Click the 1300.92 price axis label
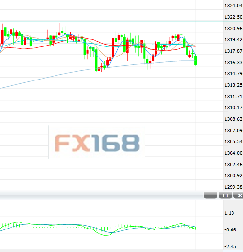 (x=233, y=175)
